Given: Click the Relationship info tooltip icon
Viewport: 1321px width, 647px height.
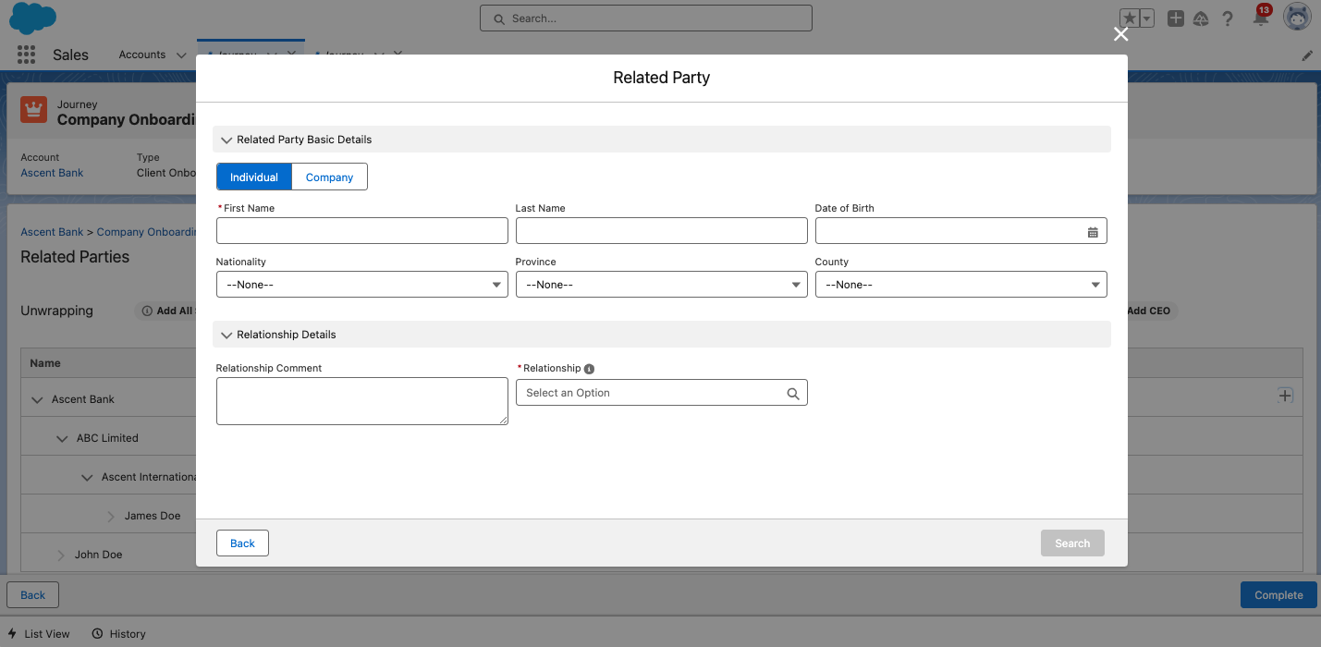Looking at the screenshot, I should click(x=590, y=369).
